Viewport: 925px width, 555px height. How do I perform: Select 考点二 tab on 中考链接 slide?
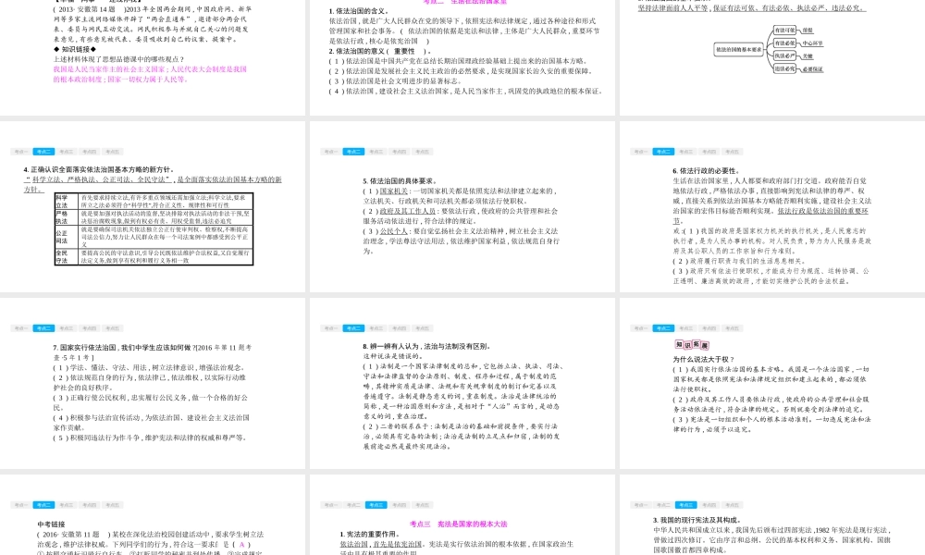43,505
